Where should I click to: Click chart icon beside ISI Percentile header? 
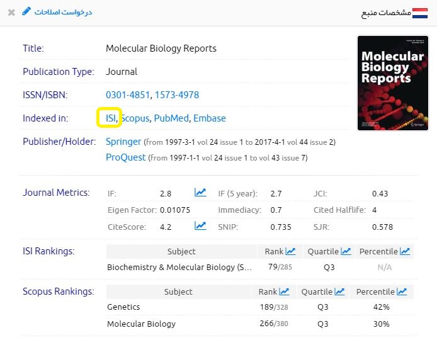tap(405, 252)
